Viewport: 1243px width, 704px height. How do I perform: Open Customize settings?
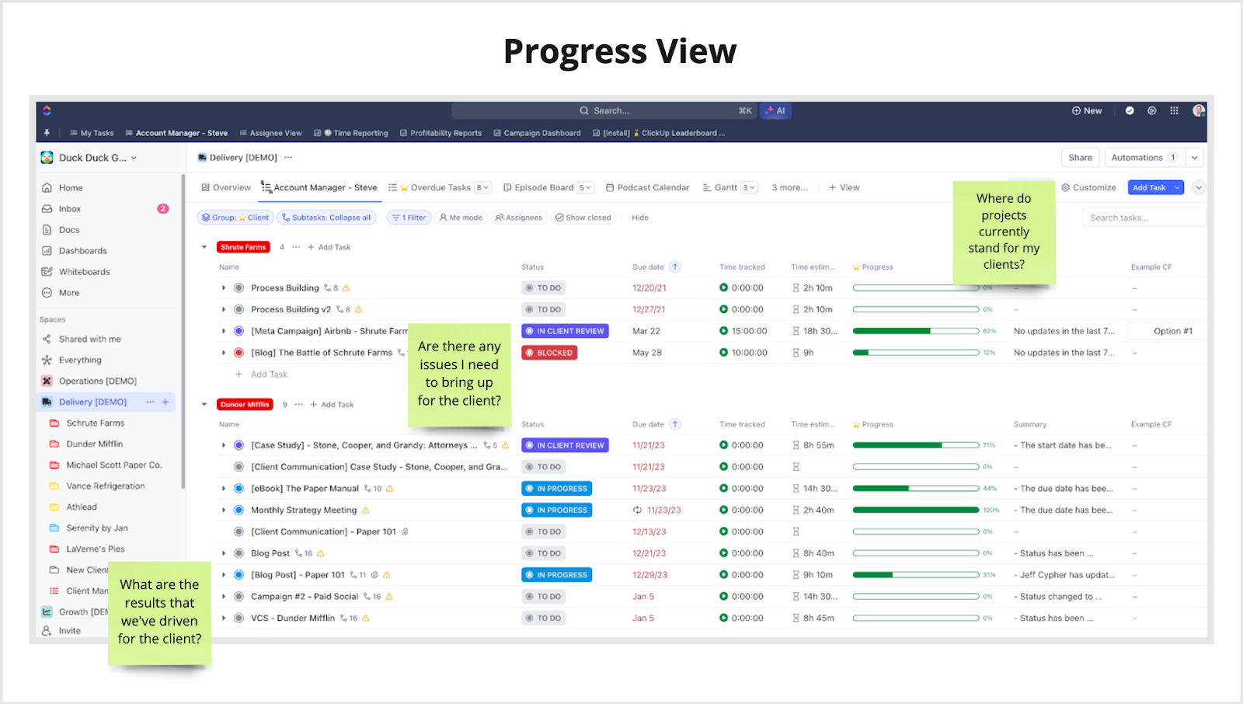pyautogui.click(x=1088, y=188)
